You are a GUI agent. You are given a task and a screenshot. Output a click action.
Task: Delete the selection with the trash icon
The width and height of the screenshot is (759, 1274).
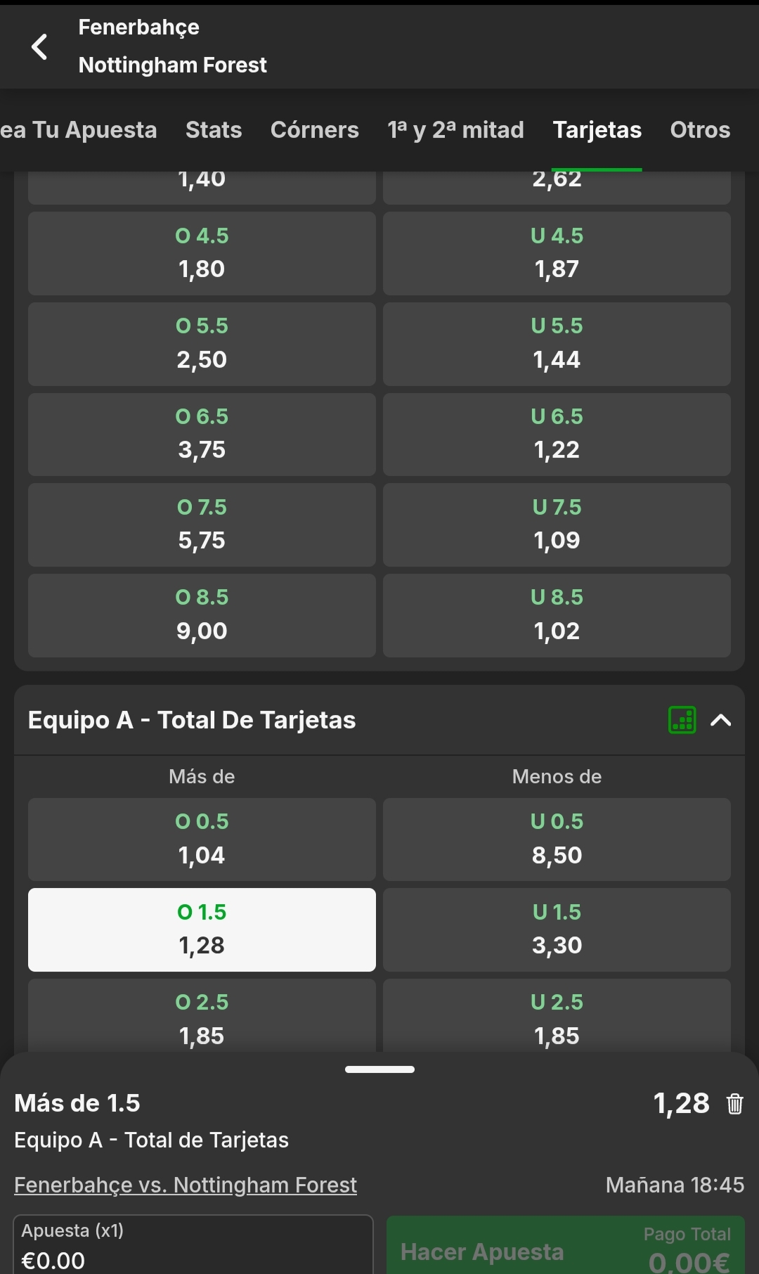coord(734,1104)
